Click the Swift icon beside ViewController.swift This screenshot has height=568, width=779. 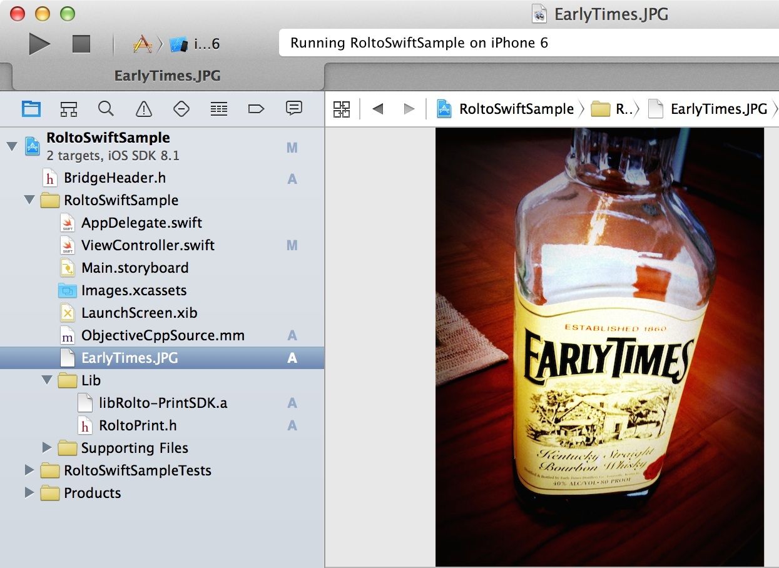click(68, 245)
